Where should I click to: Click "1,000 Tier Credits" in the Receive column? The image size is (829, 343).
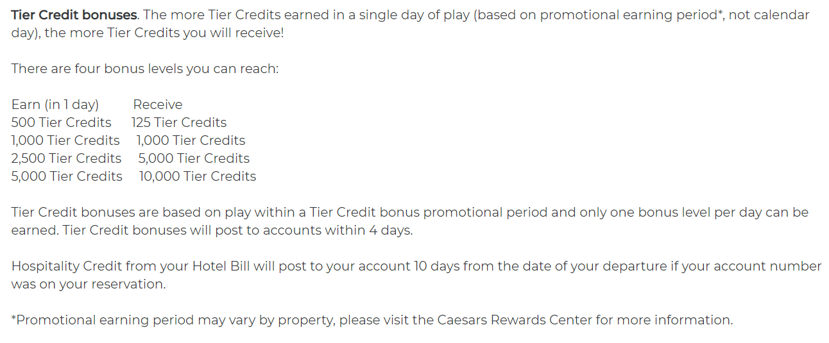(x=191, y=140)
